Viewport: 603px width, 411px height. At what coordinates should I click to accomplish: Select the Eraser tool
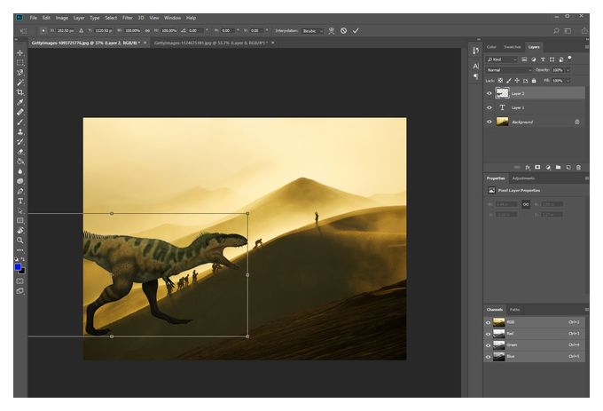point(20,152)
